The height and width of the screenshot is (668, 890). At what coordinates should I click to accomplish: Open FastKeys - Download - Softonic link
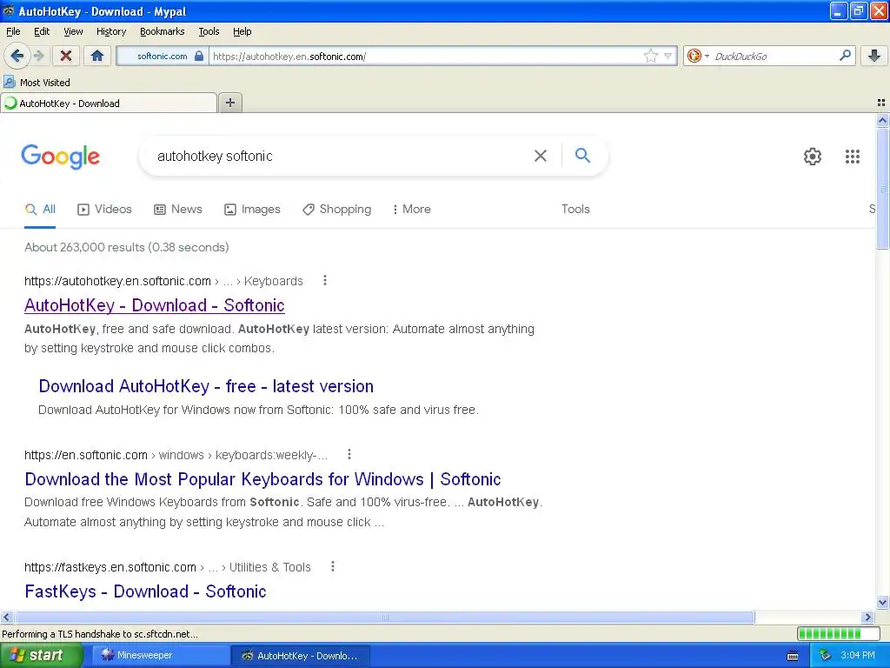(x=145, y=591)
